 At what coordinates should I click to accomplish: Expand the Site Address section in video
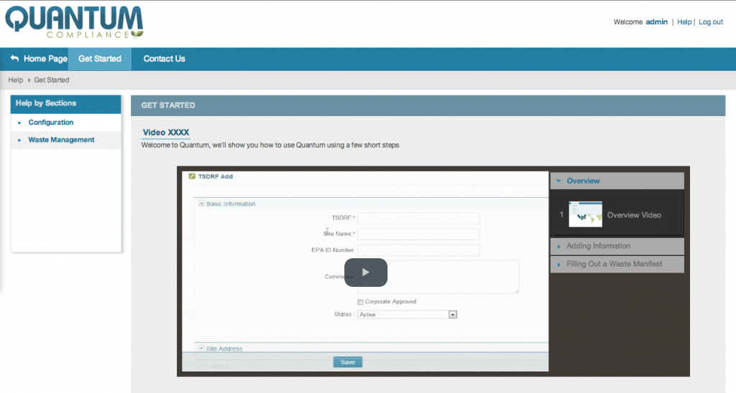(201, 349)
